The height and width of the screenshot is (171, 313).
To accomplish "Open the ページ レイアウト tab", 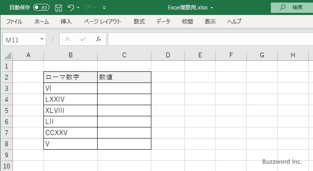I will (x=102, y=21).
